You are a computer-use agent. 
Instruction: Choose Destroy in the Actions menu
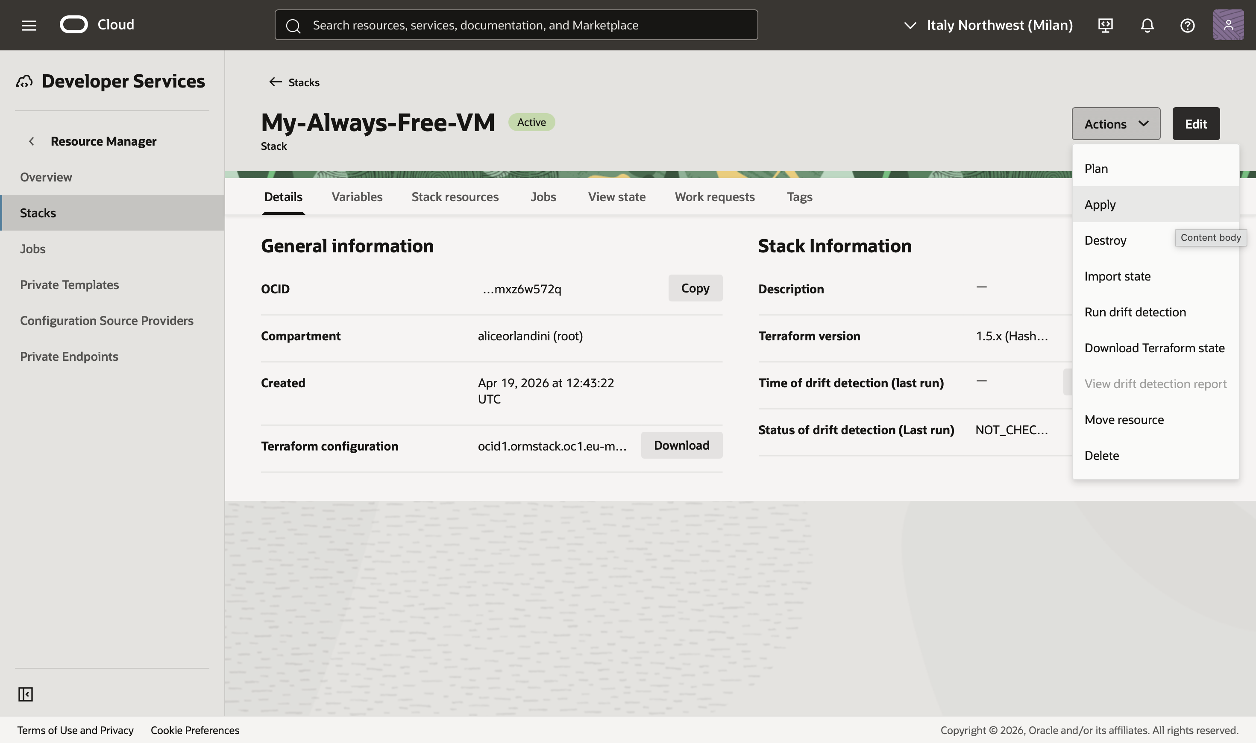point(1105,240)
